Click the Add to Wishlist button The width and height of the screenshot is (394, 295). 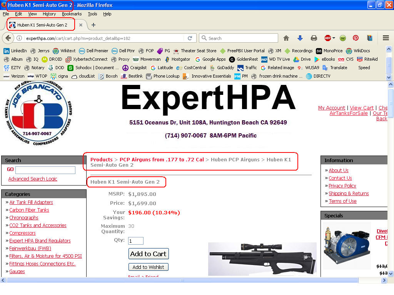coord(148,267)
